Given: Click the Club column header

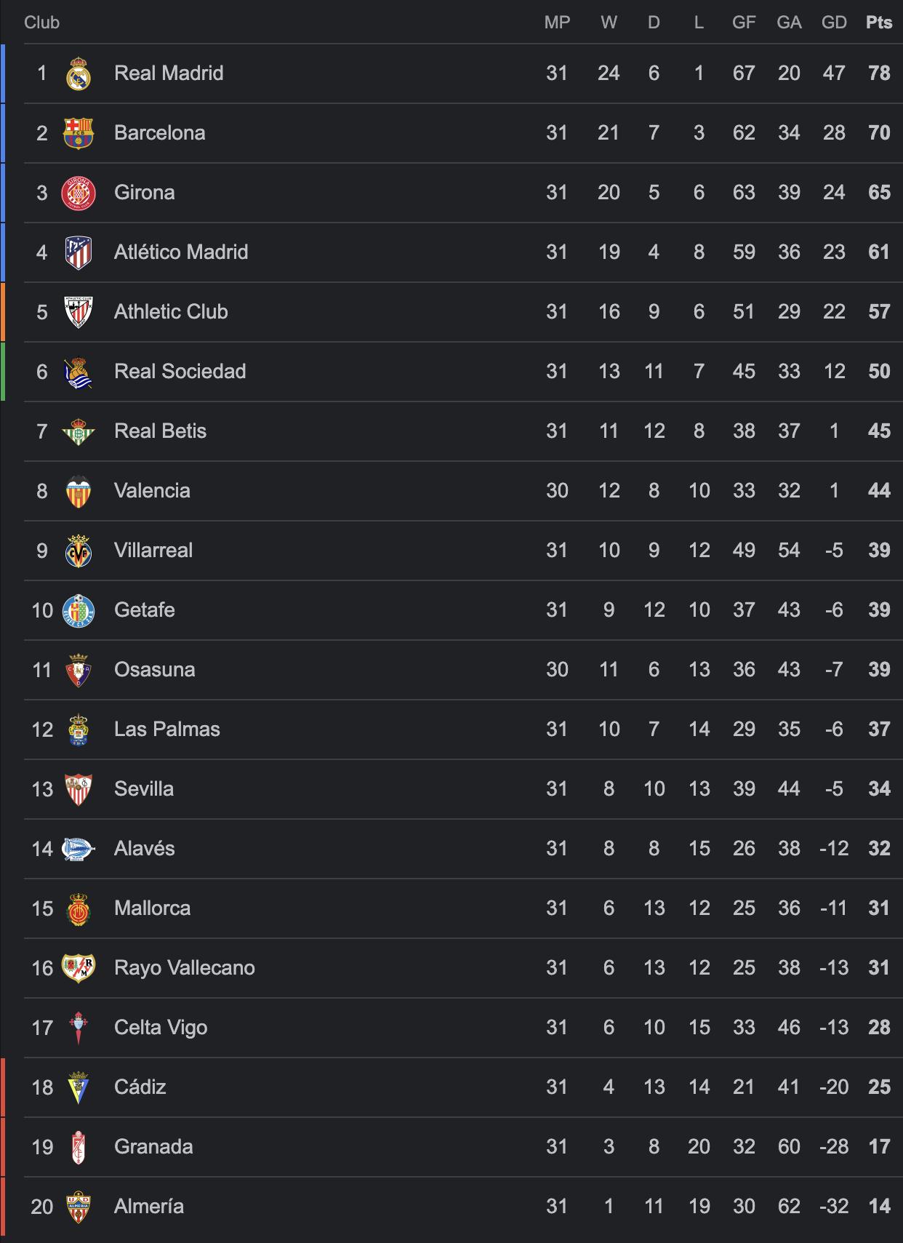Looking at the screenshot, I should click(41, 23).
